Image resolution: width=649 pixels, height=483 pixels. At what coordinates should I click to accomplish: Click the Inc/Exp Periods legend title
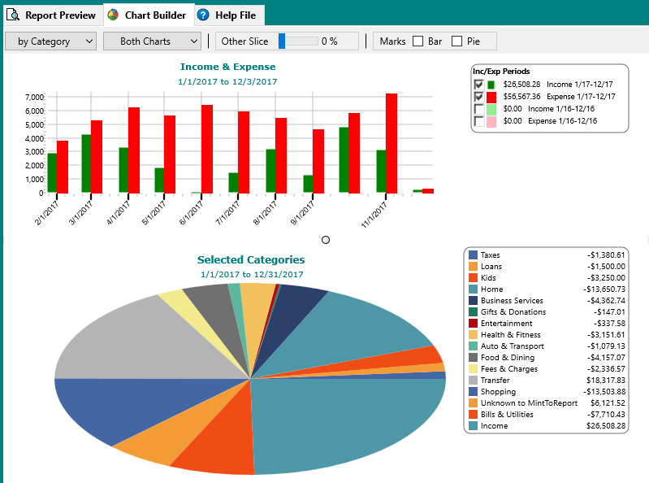point(501,72)
